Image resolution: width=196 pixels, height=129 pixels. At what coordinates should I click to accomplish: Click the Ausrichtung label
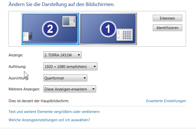click(x=19, y=78)
